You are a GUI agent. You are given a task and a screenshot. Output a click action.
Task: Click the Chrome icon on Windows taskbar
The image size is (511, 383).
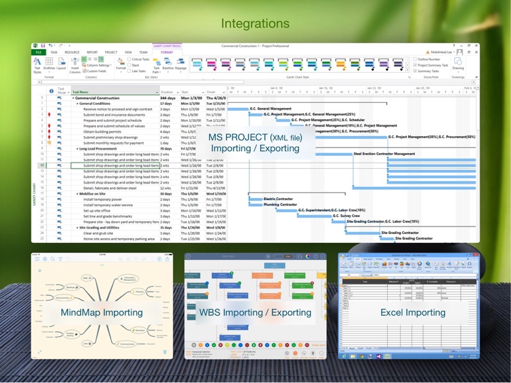362,356
